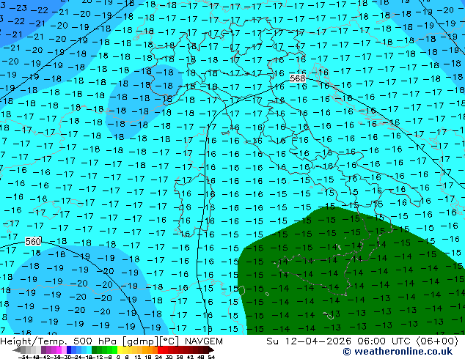Pick the yellow legend swatch above 0
The width and height of the screenshot is (465, 359).
click(x=120, y=349)
